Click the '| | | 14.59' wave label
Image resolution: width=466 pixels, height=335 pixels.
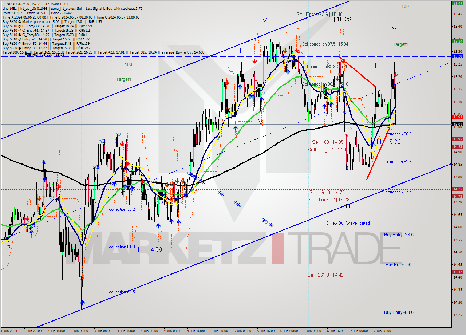(150, 249)
